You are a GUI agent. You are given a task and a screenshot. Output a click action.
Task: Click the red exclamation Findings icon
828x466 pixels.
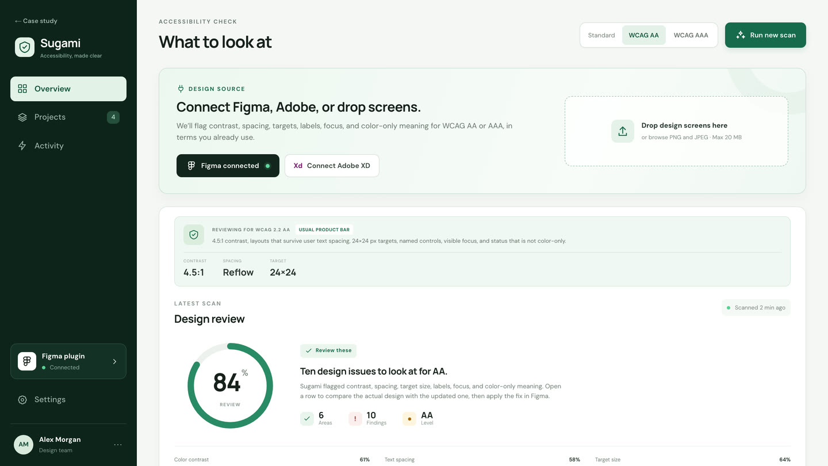[x=355, y=419]
